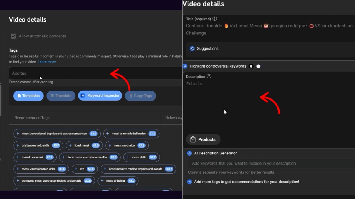This screenshot has height=199, width=355.
Task: Click the shopping bag icon on Products
Action: (193, 139)
